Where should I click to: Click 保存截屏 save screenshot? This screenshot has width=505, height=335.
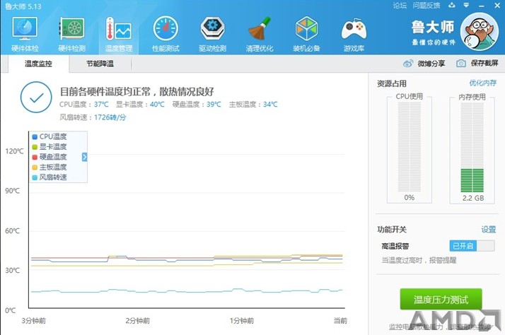coord(484,64)
